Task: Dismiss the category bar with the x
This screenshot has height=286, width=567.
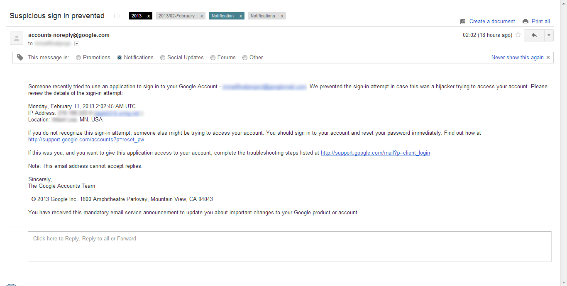Action: coord(548,58)
